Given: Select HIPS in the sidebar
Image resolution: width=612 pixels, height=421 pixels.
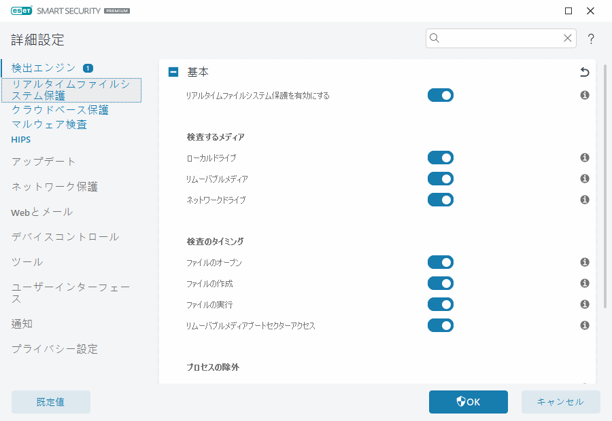Looking at the screenshot, I should 20,139.
